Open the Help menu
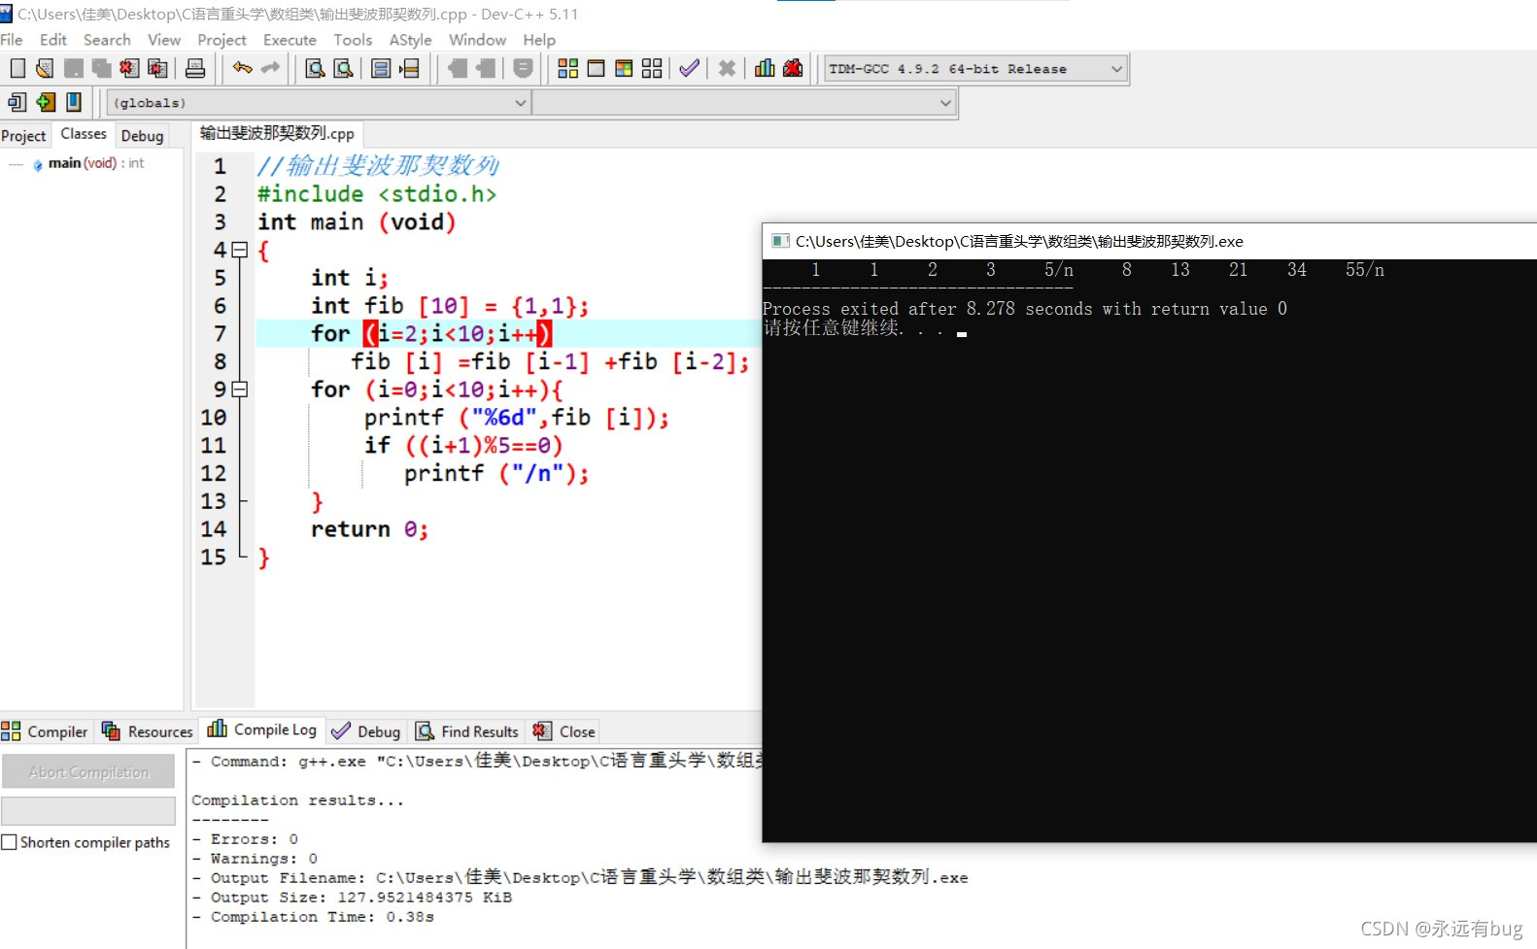This screenshot has width=1537, height=949. tap(539, 40)
